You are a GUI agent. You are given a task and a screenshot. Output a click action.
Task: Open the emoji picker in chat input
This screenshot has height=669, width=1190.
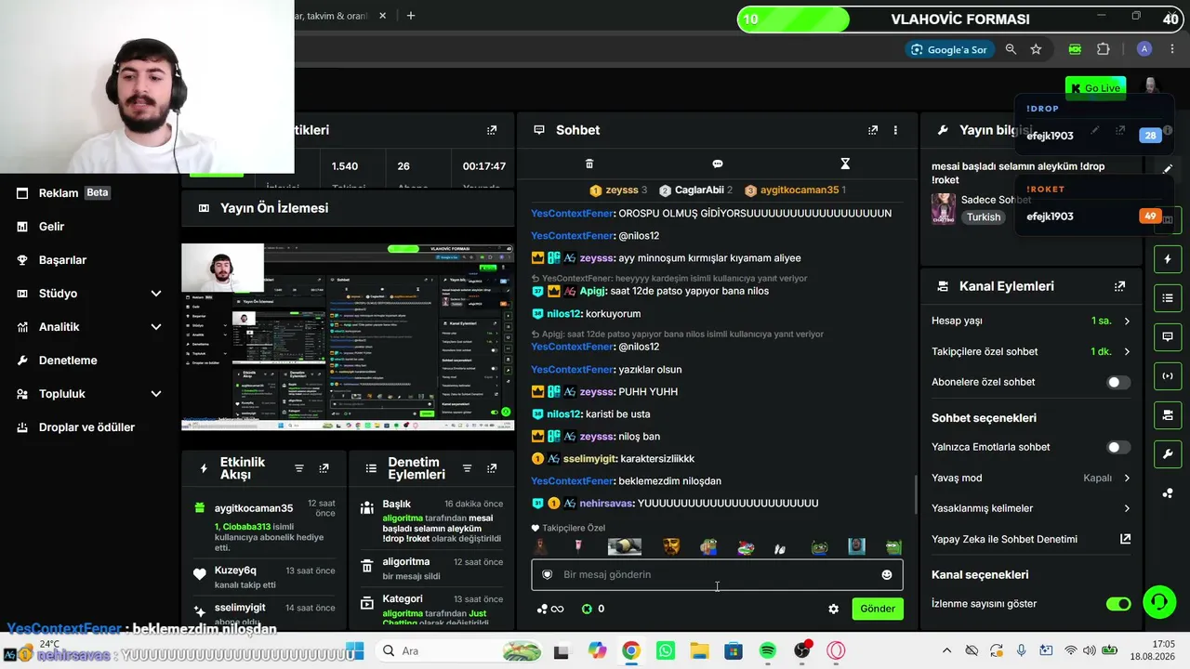(x=887, y=574)
